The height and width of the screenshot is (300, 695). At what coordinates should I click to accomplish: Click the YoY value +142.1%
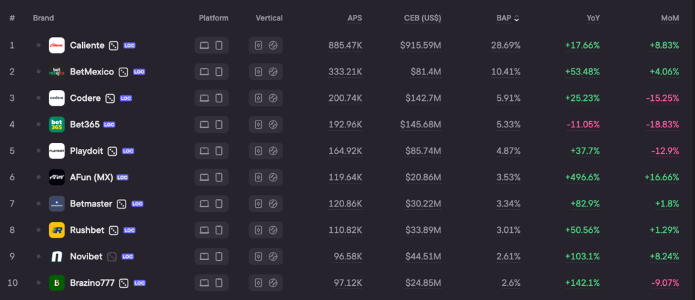[x=582, y=283]
